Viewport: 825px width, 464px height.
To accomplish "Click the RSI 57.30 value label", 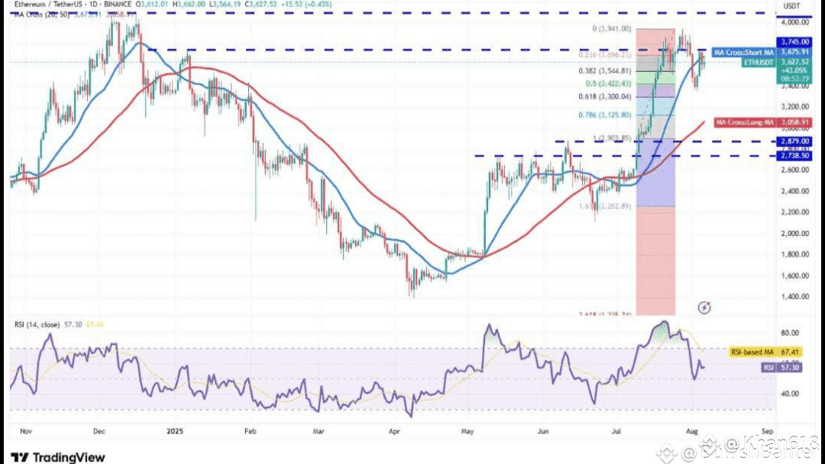I will [781, 367].
